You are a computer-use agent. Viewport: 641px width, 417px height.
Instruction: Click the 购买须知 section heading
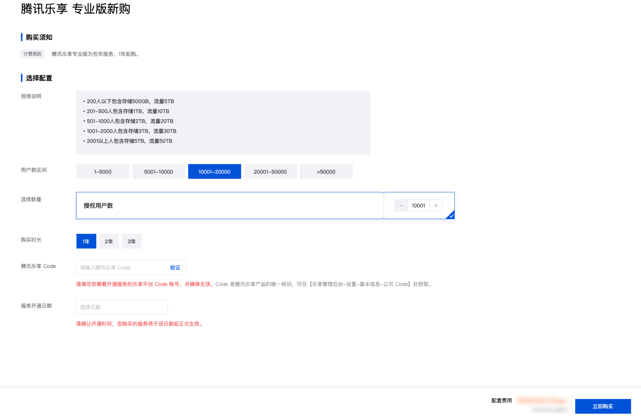click(39, 37)
